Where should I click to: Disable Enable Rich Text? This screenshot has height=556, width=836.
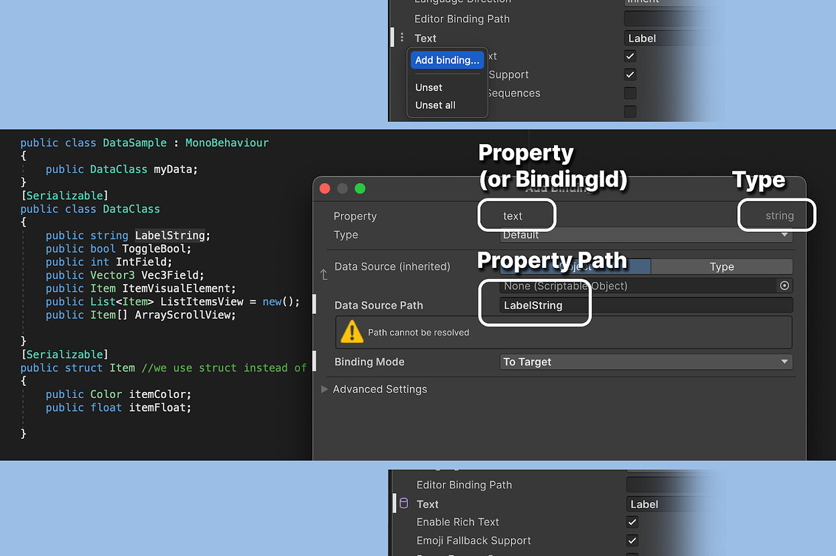[x=632, y=522]
